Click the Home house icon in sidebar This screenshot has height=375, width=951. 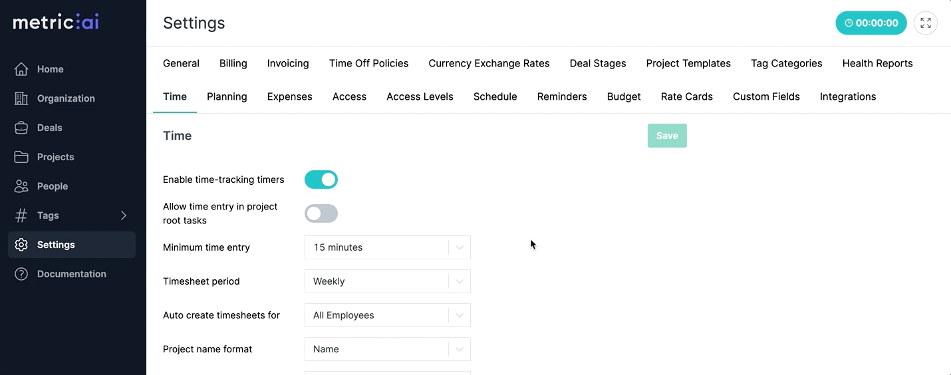[x=21, y=69]
